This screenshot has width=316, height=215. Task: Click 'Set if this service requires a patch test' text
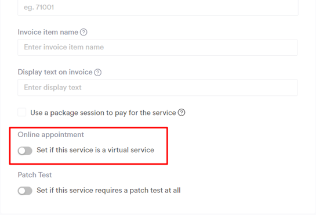tap(108, 191)
